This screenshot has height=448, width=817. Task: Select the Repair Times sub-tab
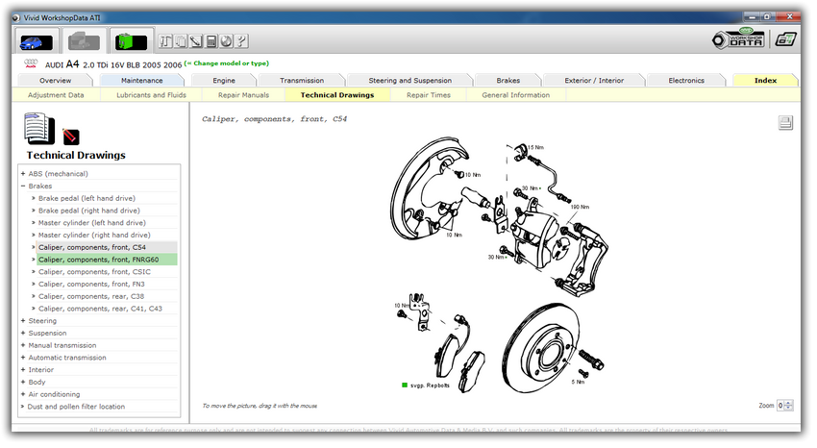click(x=429, y=95)
